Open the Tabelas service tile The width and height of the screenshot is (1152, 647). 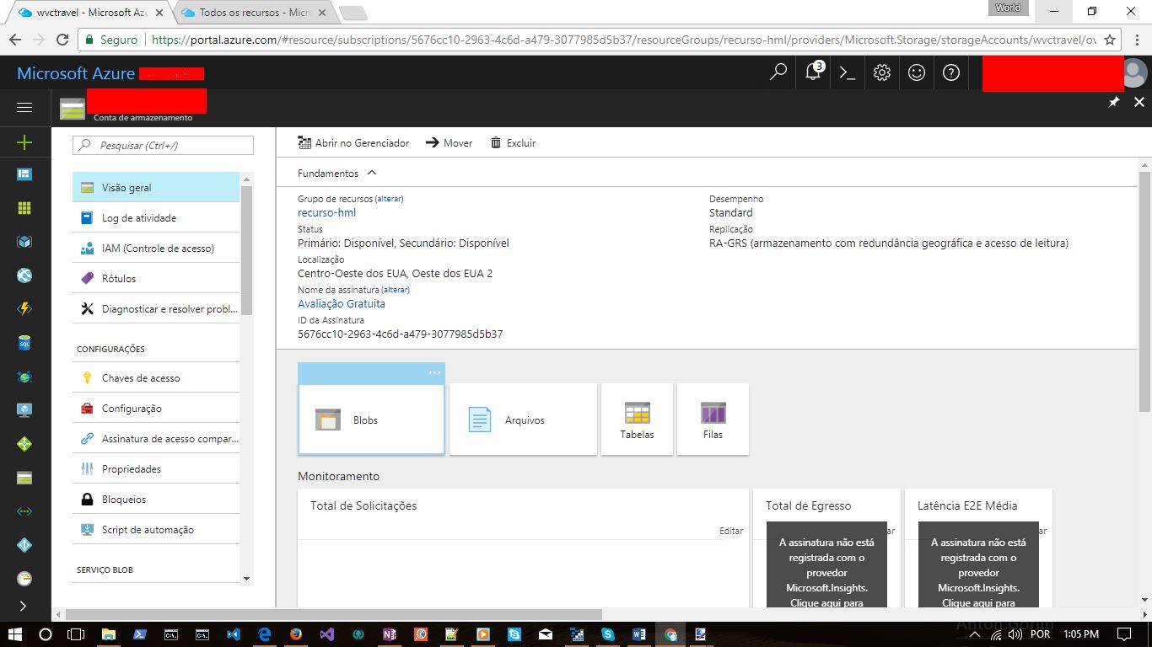coord(637,420)
